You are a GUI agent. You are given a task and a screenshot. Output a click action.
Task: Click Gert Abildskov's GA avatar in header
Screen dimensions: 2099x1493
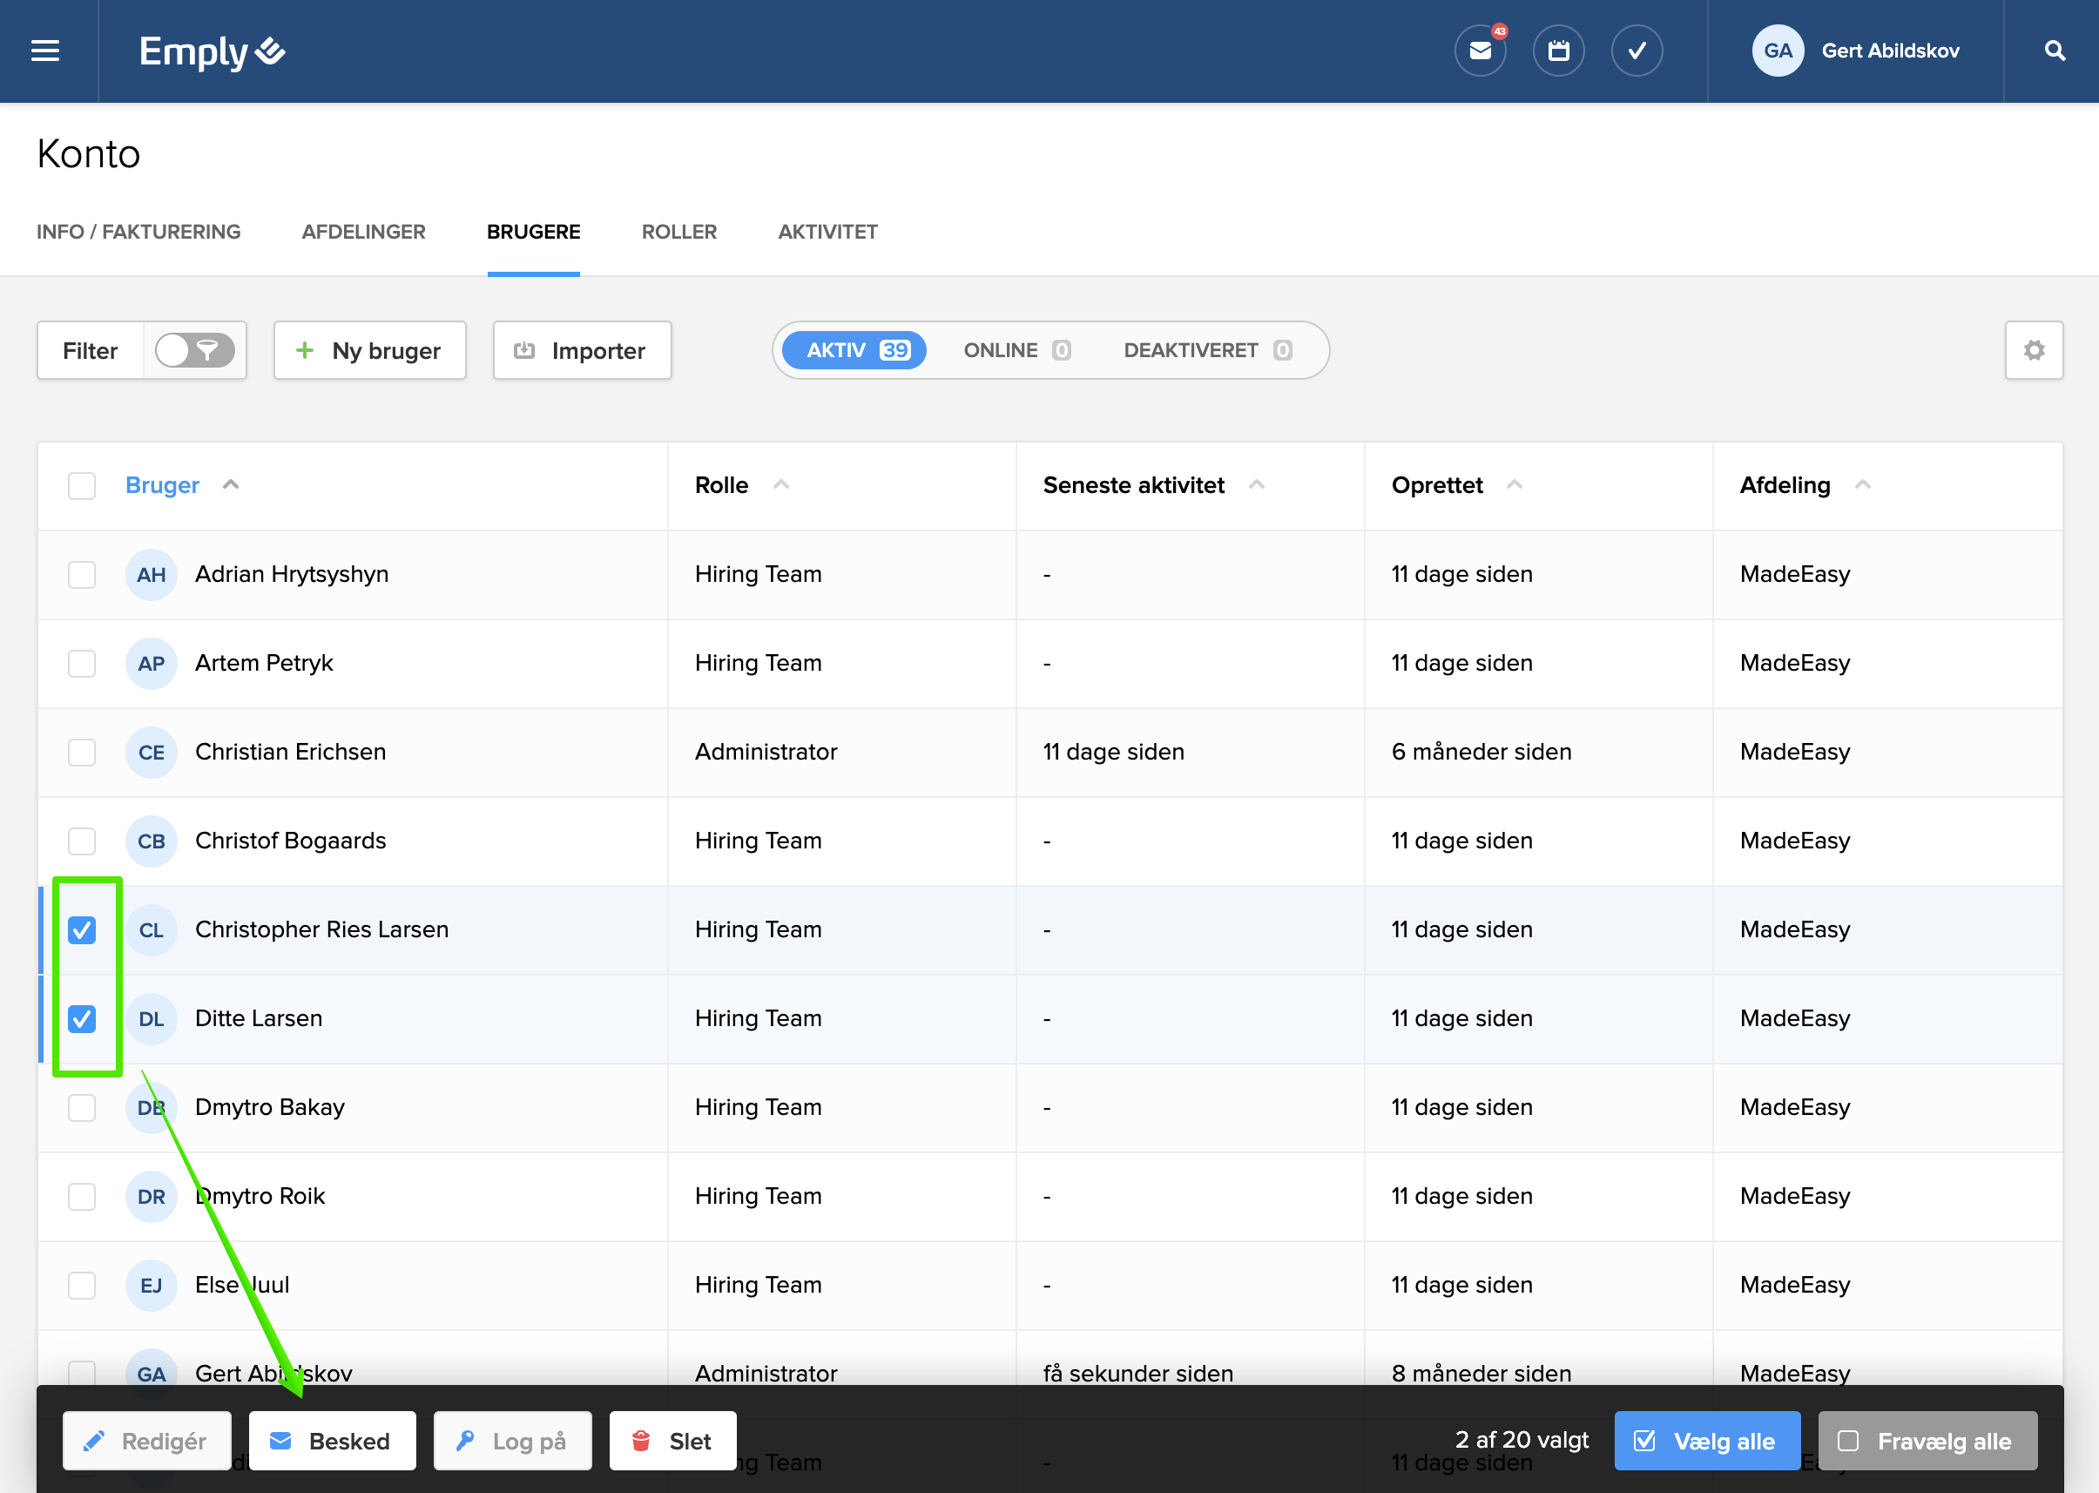(1778, 51)
